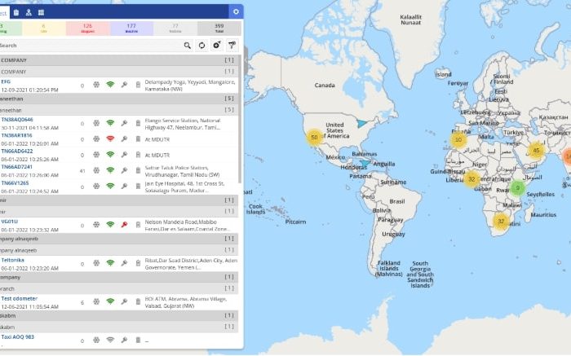
Task: Click battery icon in Teltonika row
Action: 138,263
